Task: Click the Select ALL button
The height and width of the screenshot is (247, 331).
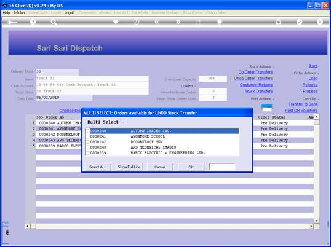Action: (x=98, y=167)
